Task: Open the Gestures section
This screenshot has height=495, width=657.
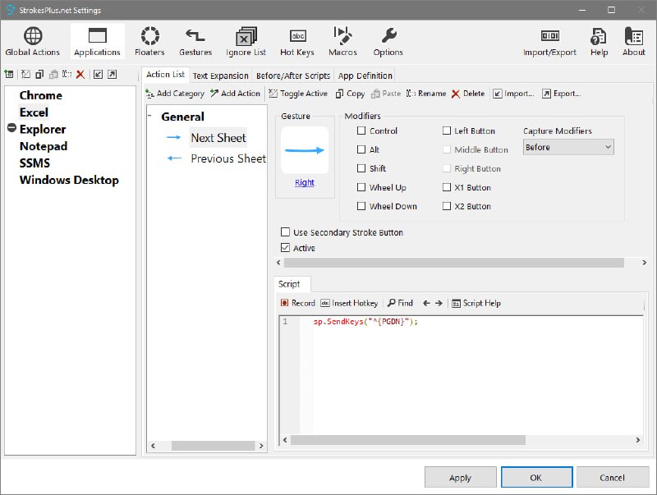Action: coord(195,42)
